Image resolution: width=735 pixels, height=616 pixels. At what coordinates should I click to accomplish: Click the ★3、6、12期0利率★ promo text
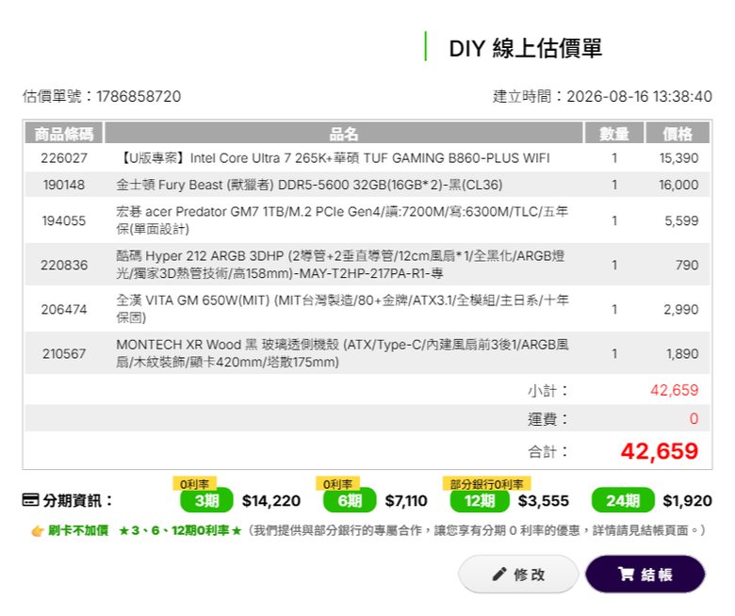coord(180,530)
